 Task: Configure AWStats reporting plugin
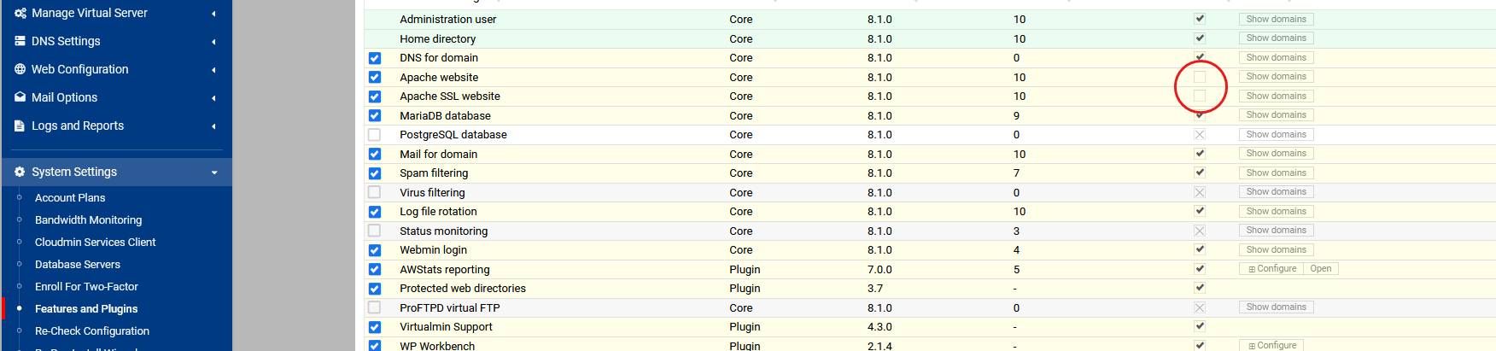pyautogui.click(x=1271, y=269)
